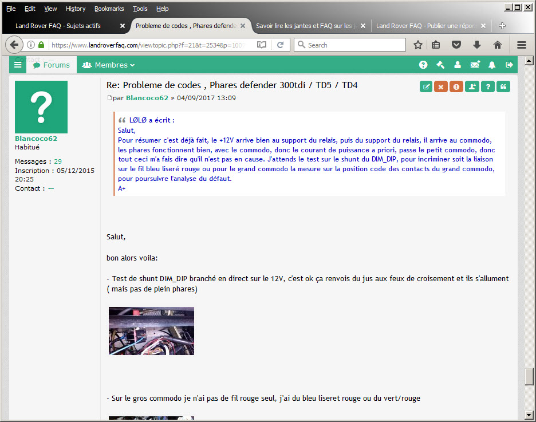Open the Bookmarks menu
Image resolution: width=536 pixels, height=422 pixels.
tap(108, 9)
